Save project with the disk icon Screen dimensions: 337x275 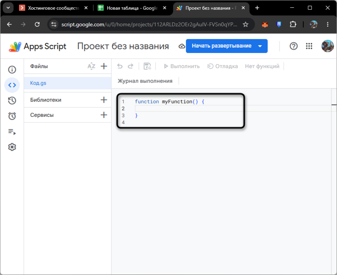(x=147, y=66)
